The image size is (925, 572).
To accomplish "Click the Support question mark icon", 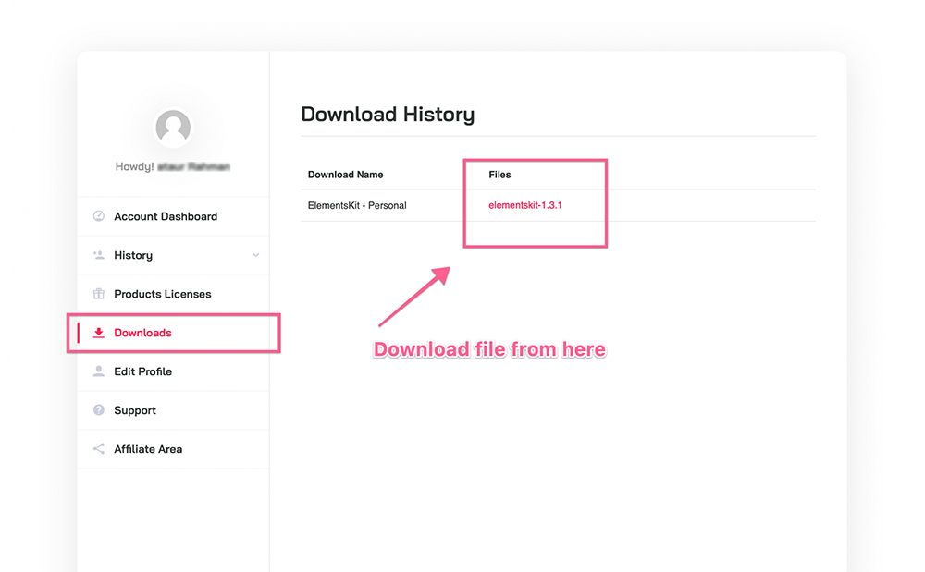I will 99,410.
